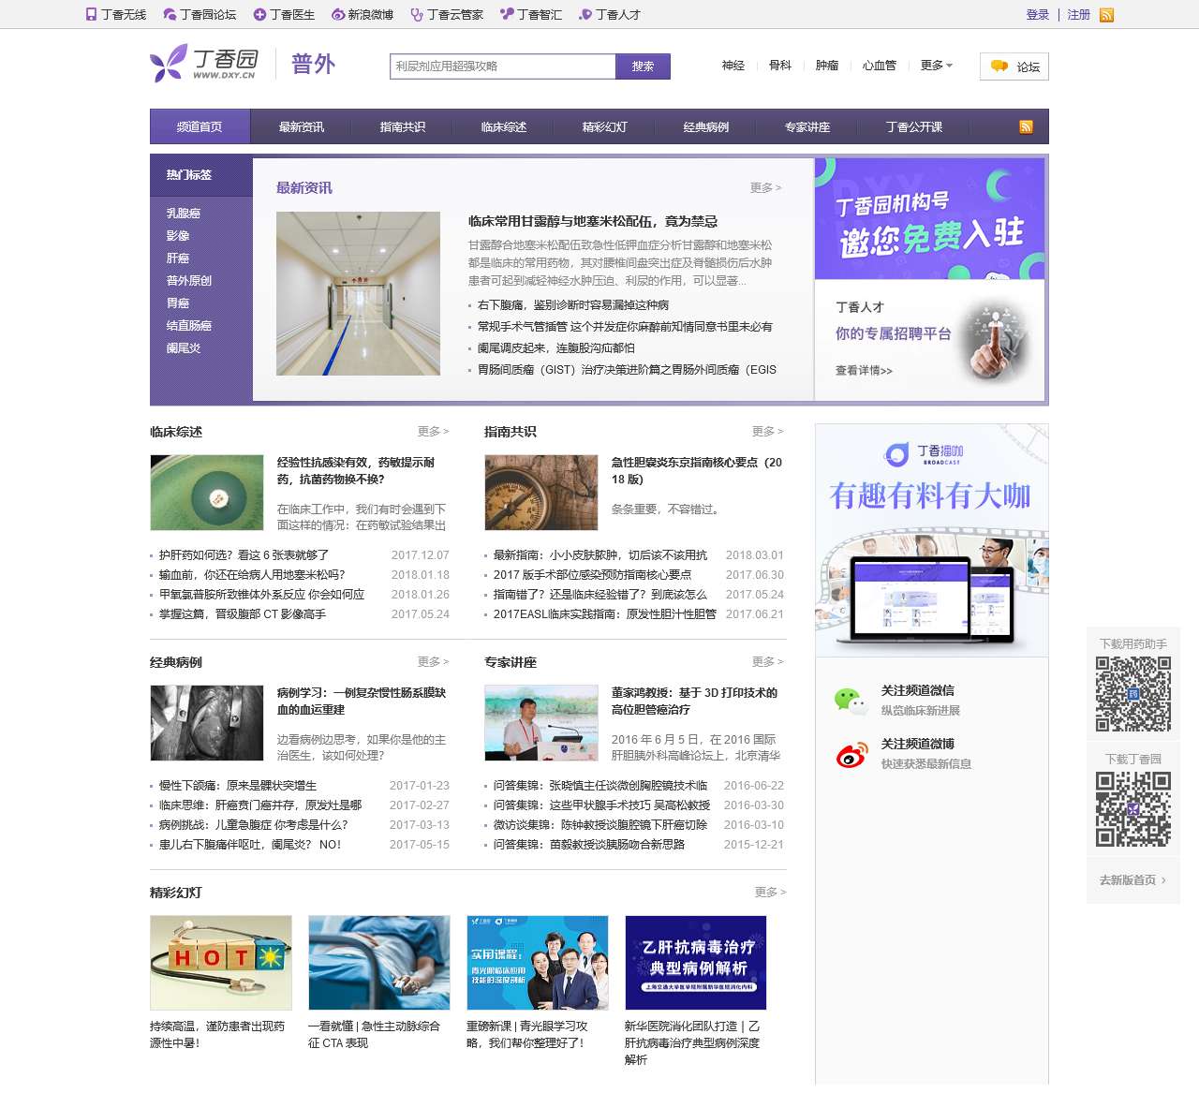
Task: Click the 下载丁香园 QR code
Action: pyautogui.click(x=1133, y=809)
